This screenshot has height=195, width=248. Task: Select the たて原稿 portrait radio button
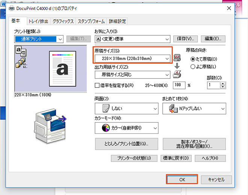point(193,59)
